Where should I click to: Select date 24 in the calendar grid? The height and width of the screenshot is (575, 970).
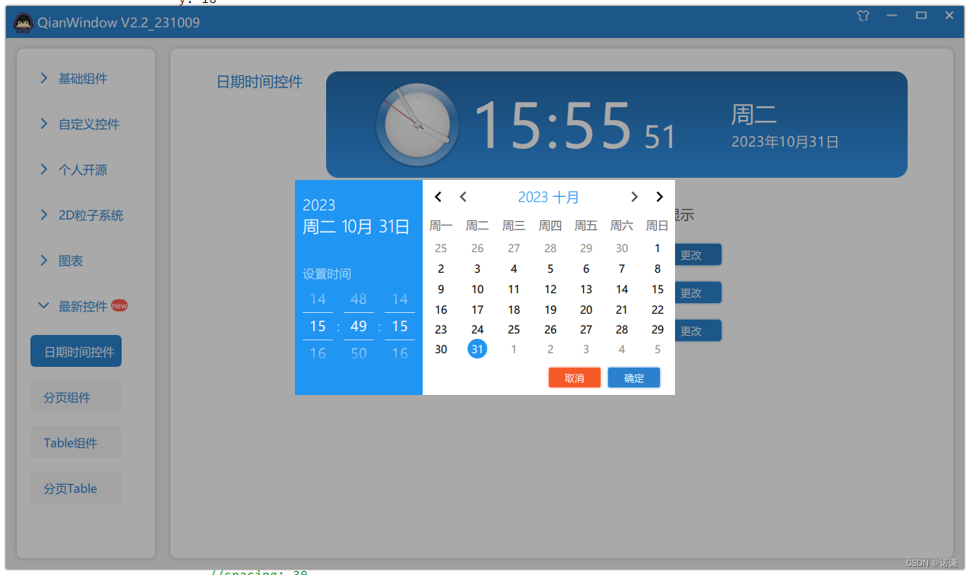[477, 329]
